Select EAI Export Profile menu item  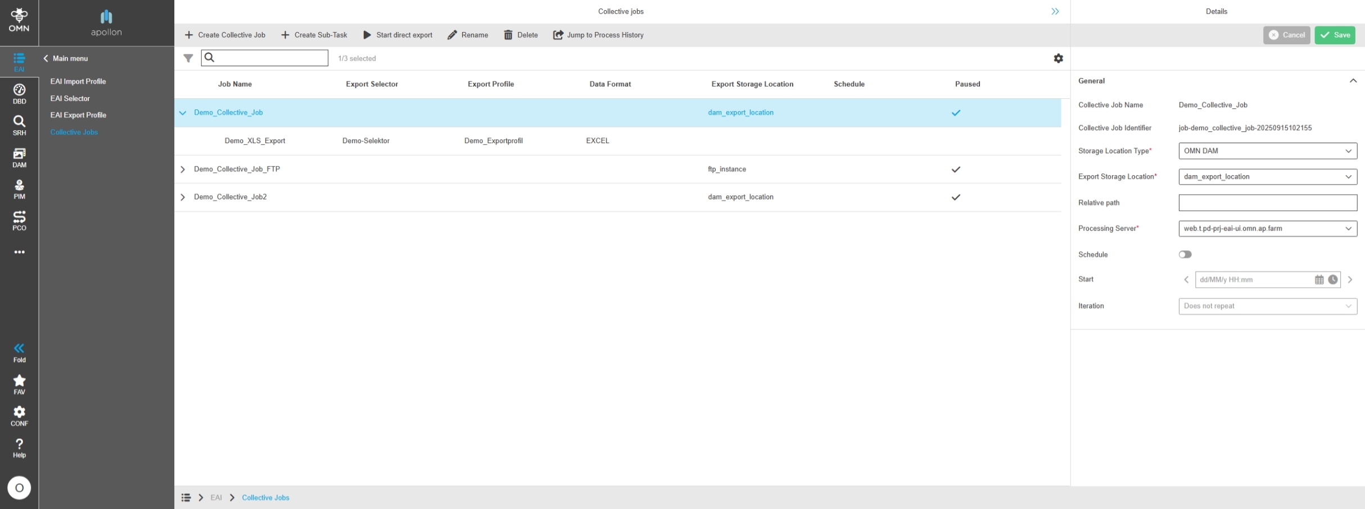tap(78, 115)
